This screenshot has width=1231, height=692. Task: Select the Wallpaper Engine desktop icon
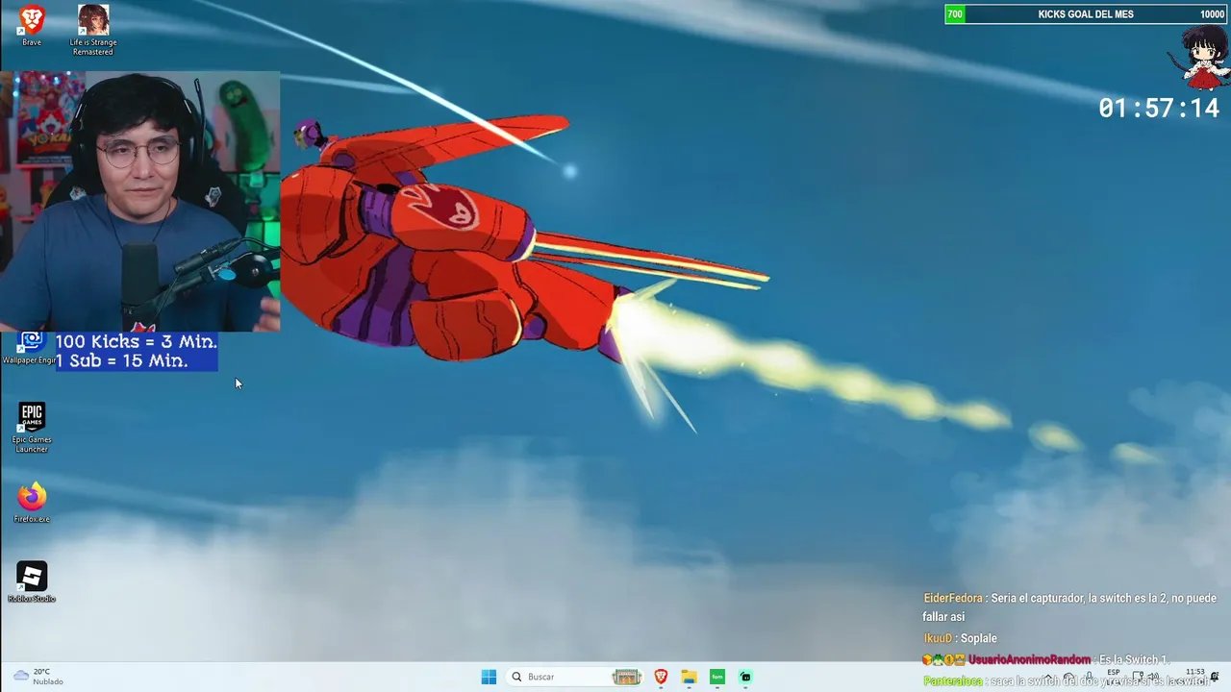pos(29,348)
